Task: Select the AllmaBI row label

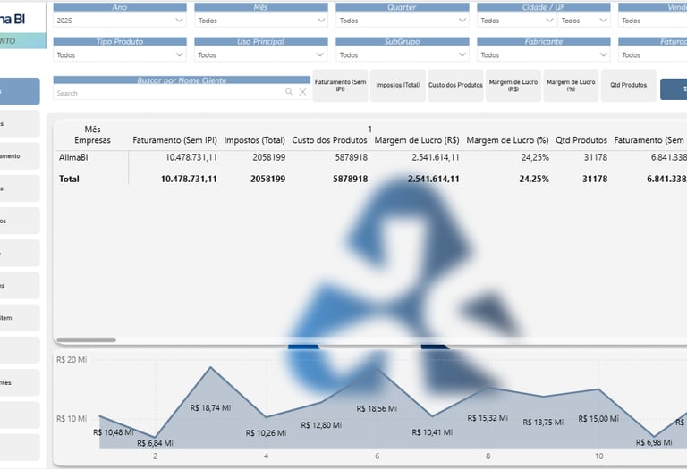Action: (x=73, y=157)
